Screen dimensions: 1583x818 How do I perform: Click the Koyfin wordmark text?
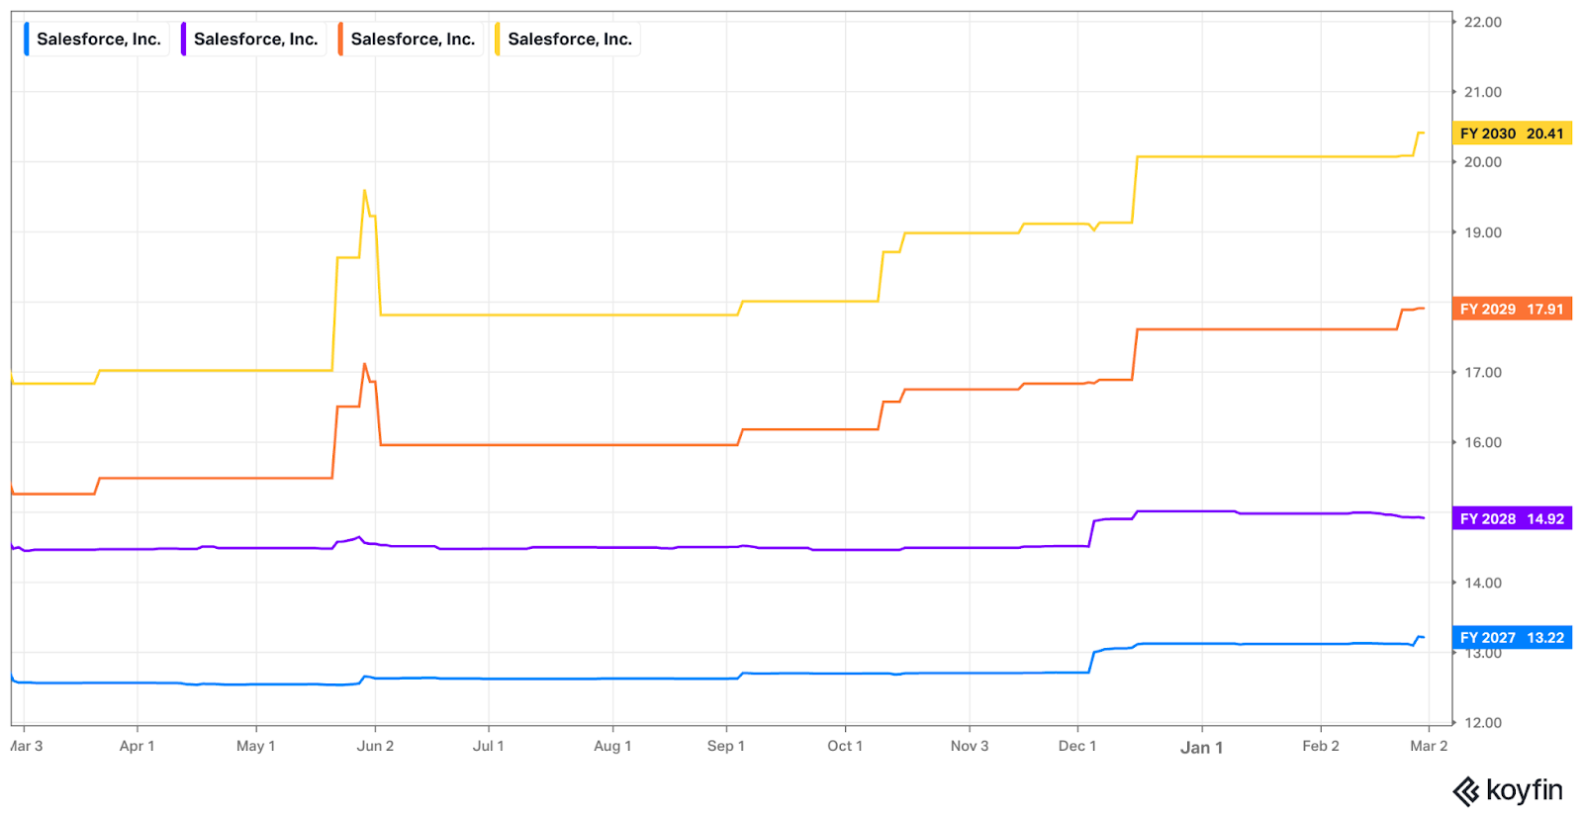click(1524, 790)
